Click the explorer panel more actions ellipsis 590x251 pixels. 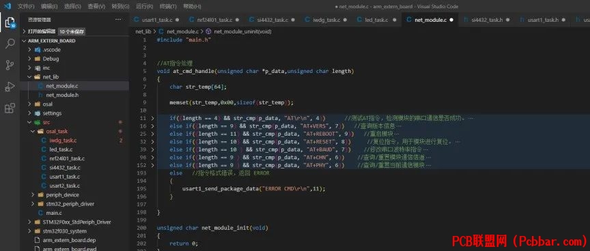[119, 20]
